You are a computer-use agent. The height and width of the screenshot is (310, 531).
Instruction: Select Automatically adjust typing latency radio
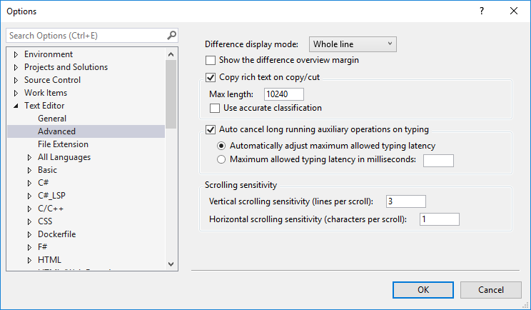coord(221,146)
